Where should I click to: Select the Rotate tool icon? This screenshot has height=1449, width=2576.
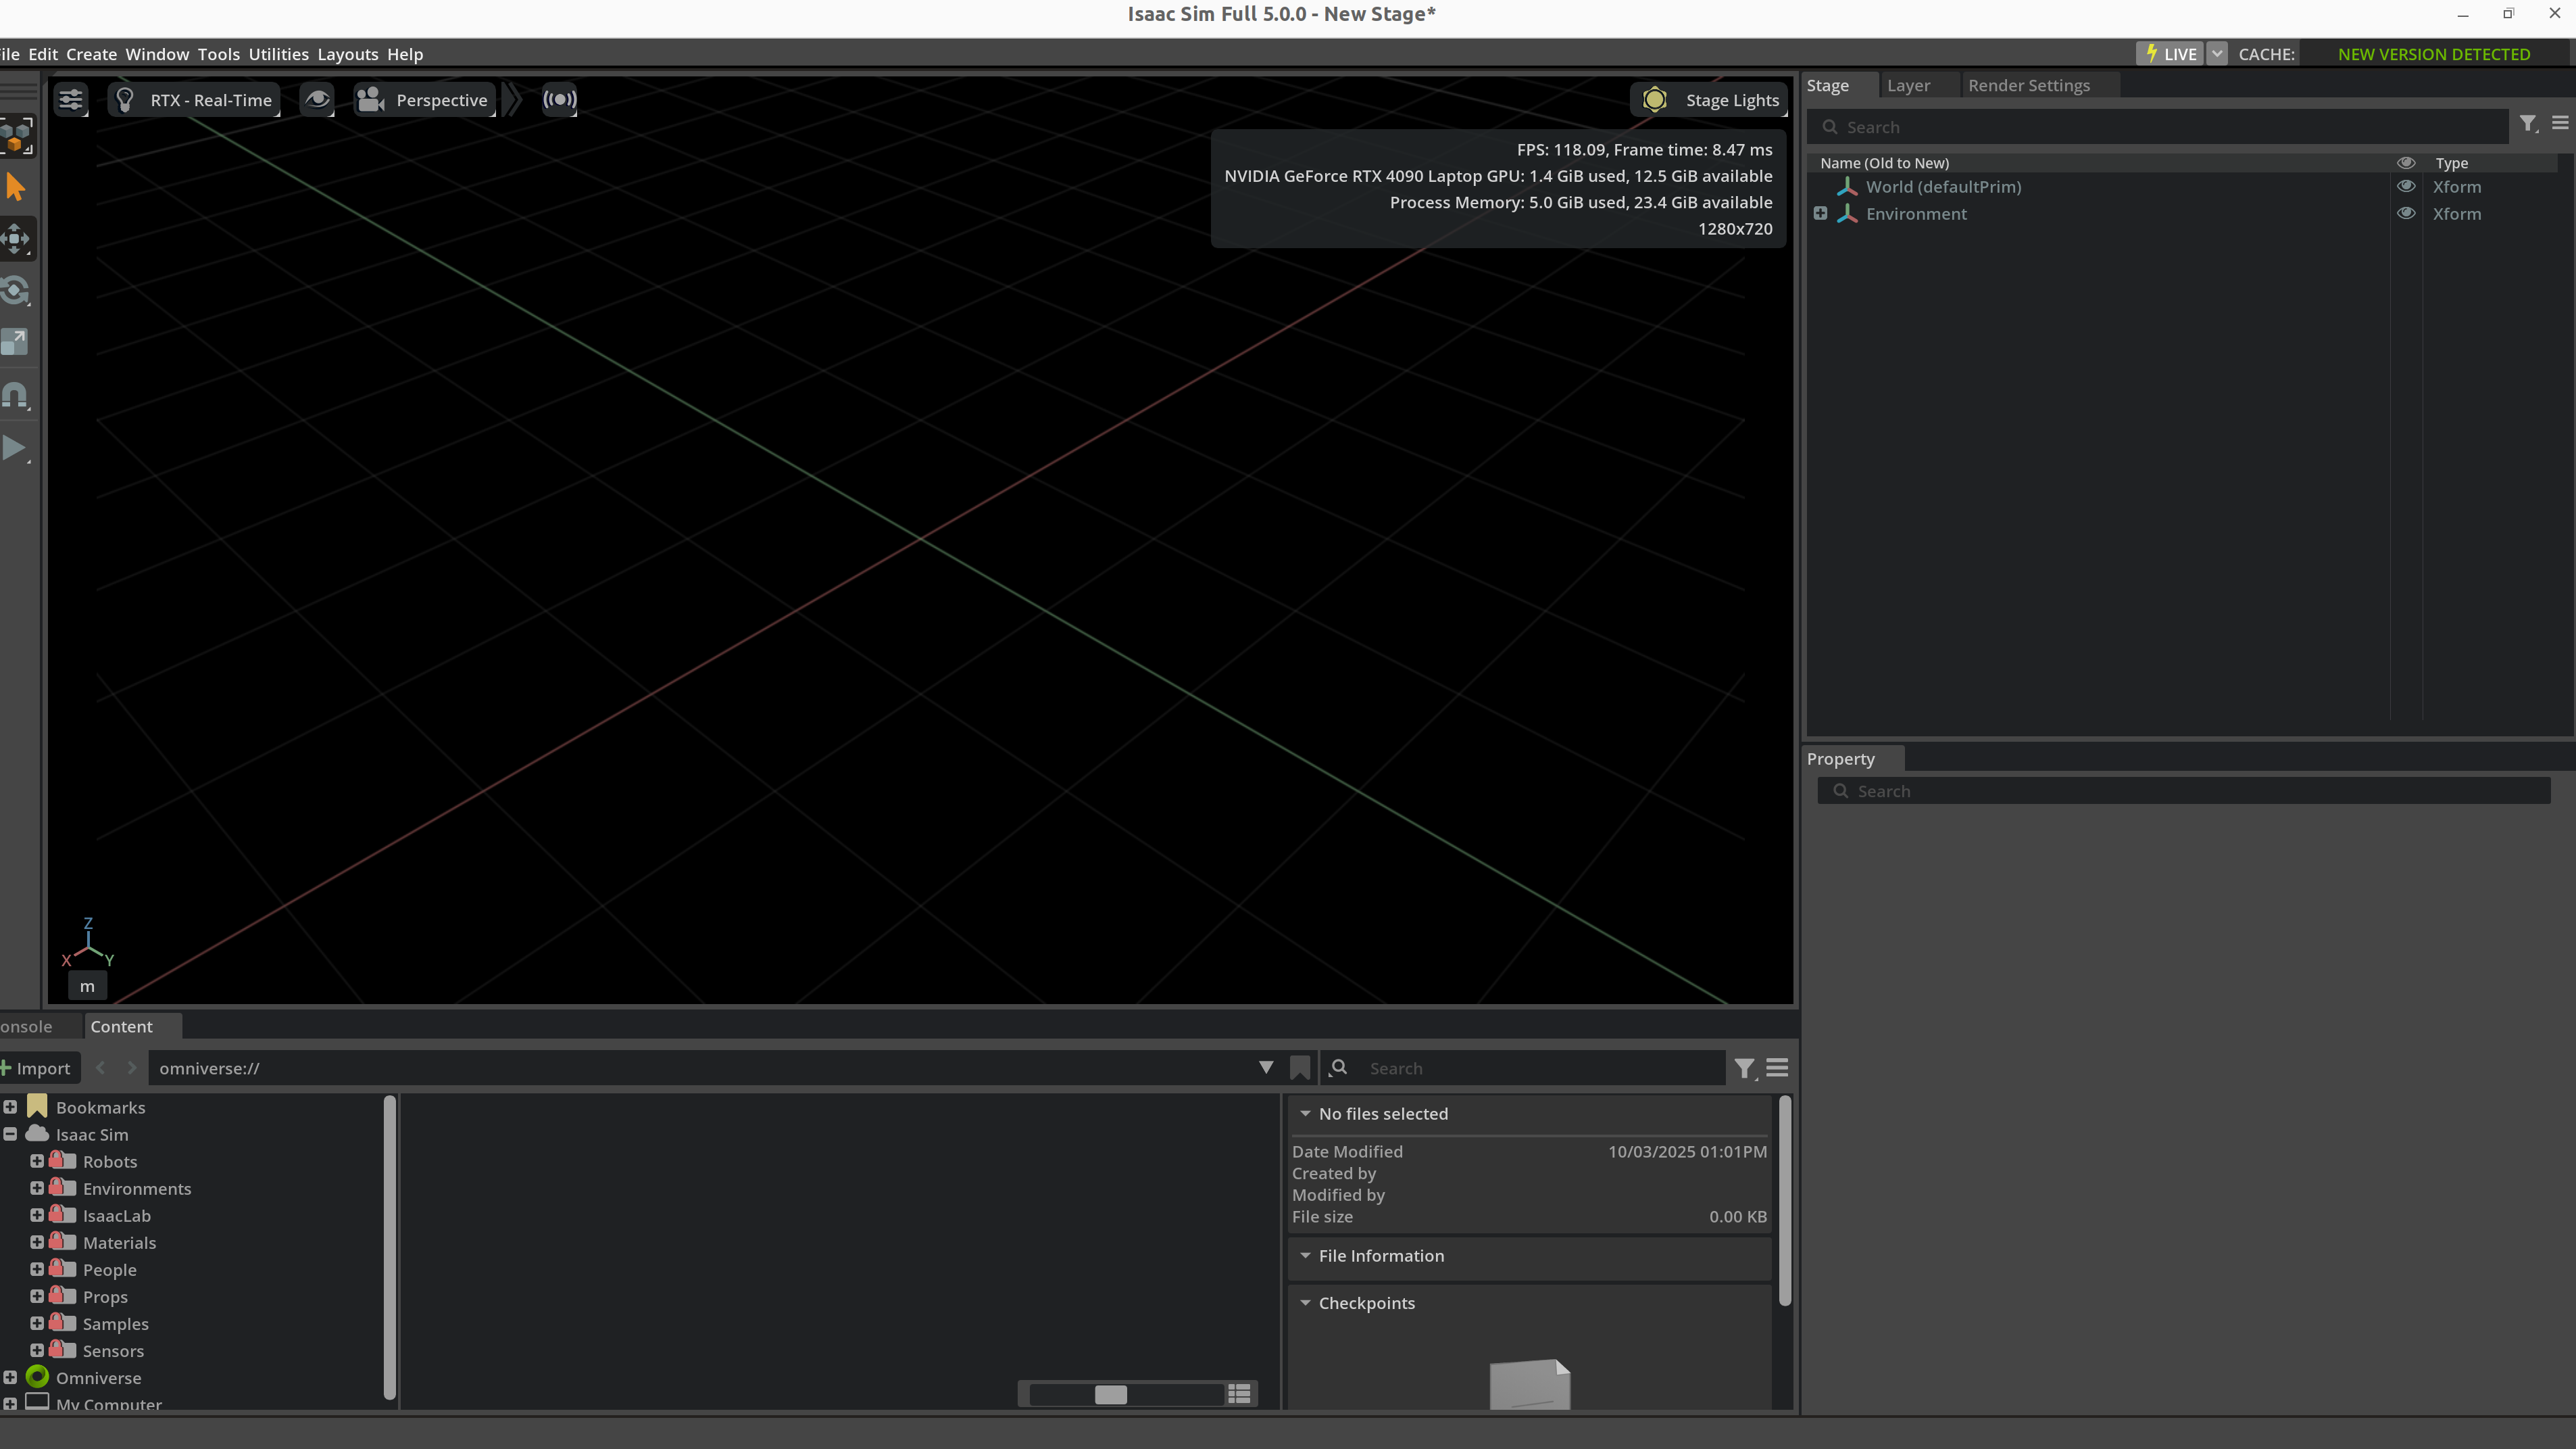pos(15,290)
